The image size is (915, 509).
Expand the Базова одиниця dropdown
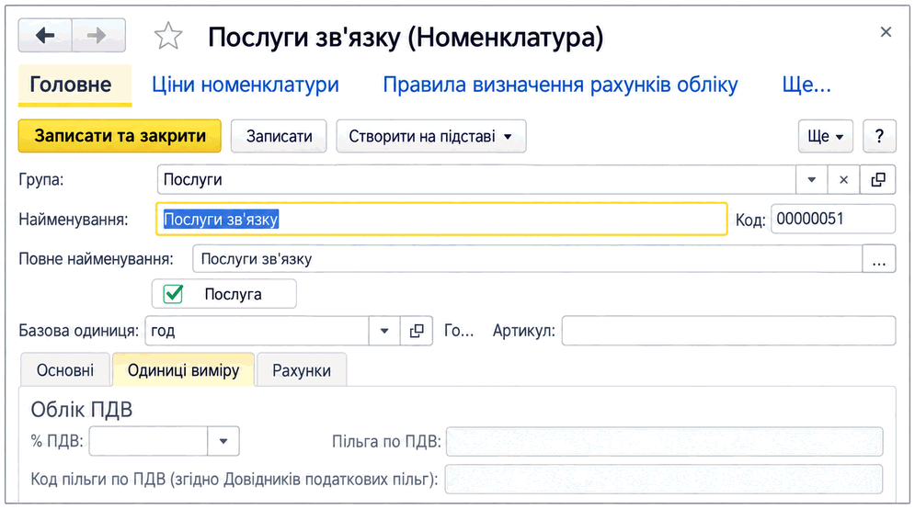point(384,331)
